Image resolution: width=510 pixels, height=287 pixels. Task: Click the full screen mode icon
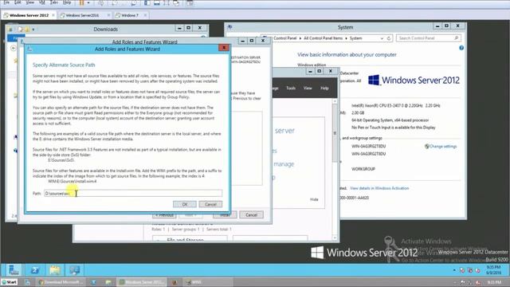tap(167, 3)
